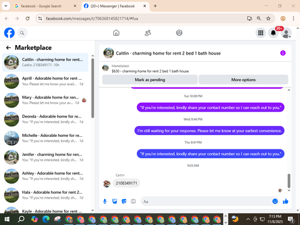Click the chat list scrollbar thumb
The image size is (300, 225).
[92, 88]
